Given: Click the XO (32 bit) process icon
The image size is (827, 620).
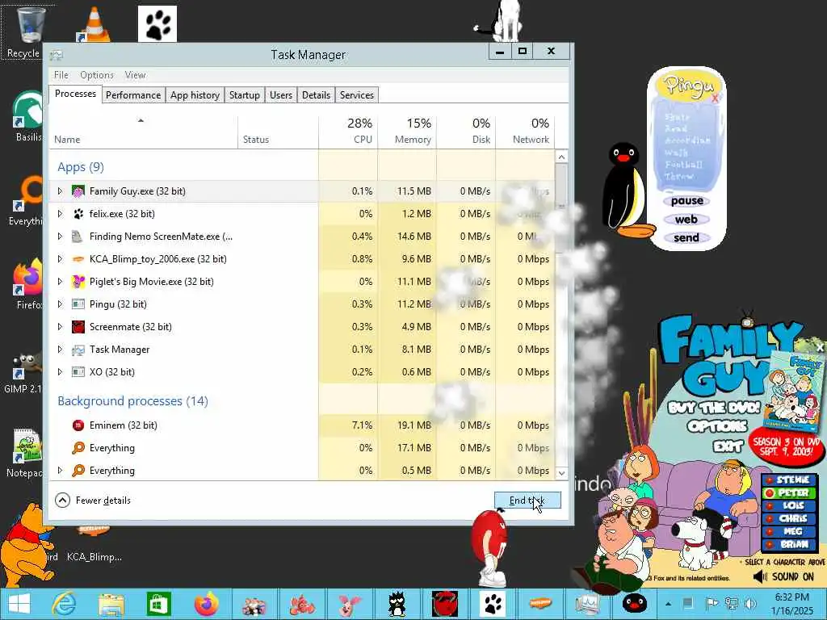Looking at the screenshot, I should 78,372.
